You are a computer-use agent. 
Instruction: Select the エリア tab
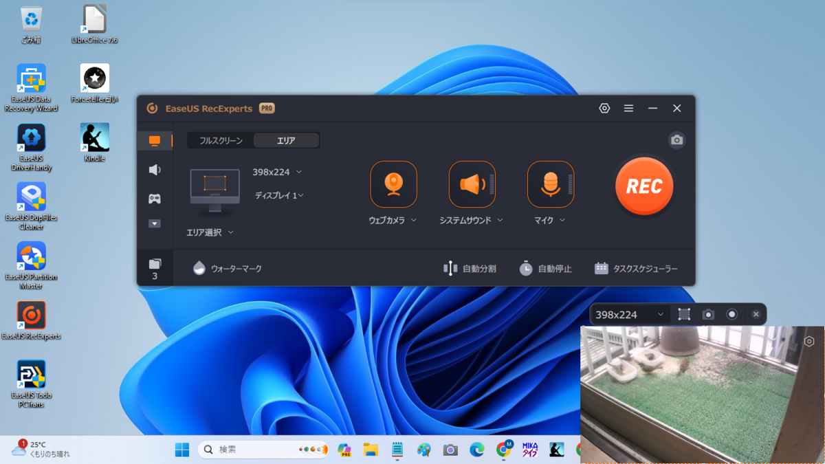point(286,140)
